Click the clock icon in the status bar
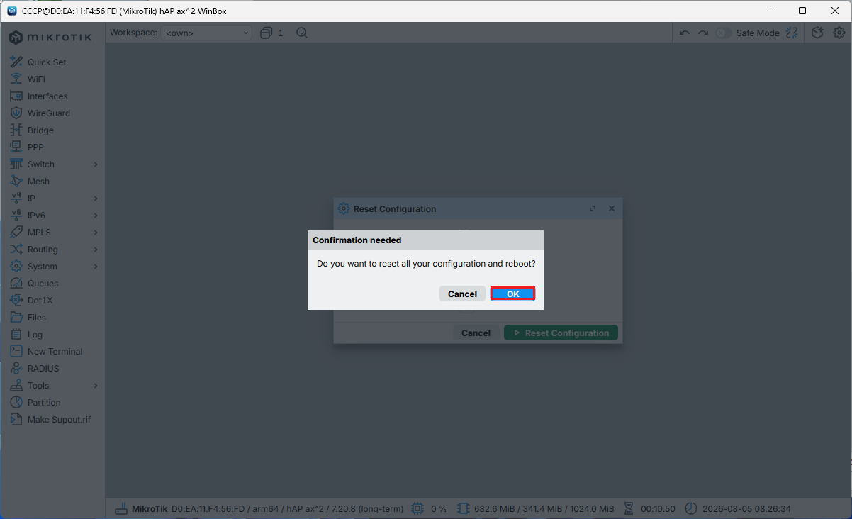Screen dimensions: 852x519 coord(690,508)
